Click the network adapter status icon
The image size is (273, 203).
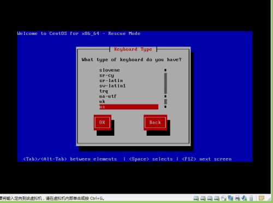[230, 198]
